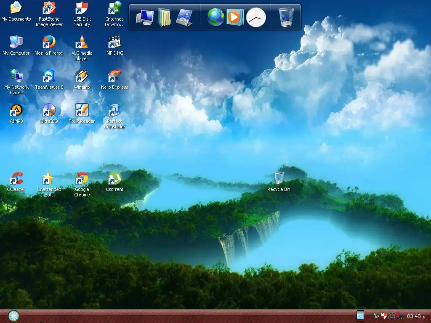Select the Internet Download Manager shortcut
This screenshot has width=431, height=323.
pyautogui.click(x=114, y=14)
